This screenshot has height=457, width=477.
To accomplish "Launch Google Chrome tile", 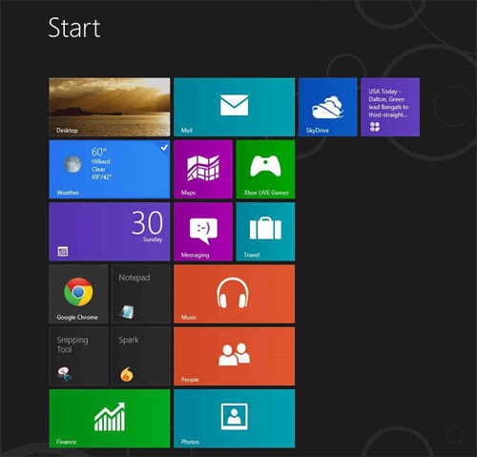I will click(78, 294).
